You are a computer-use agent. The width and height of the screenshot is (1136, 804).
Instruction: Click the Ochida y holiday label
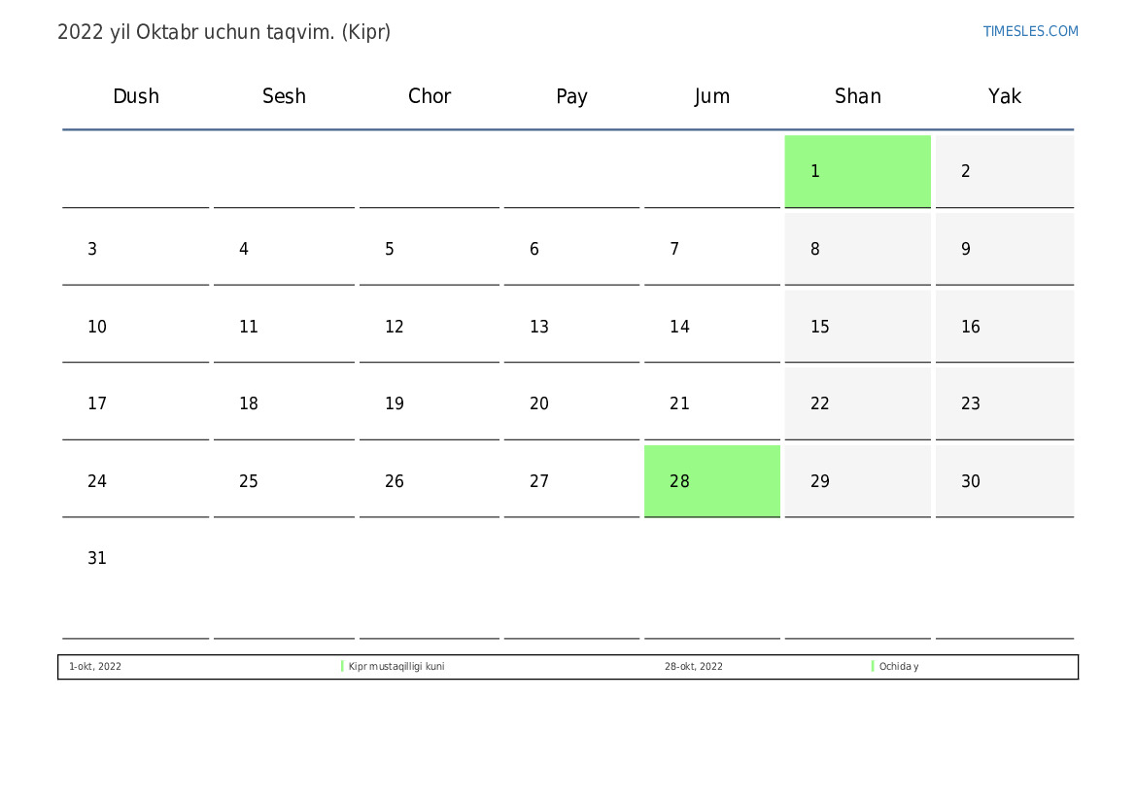898,667
